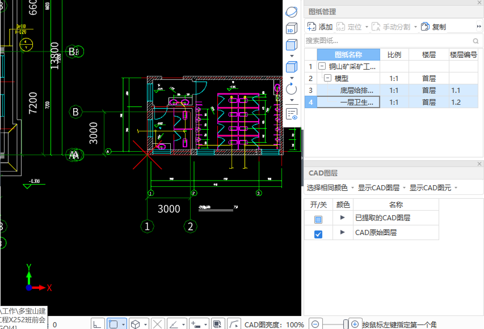Close the 图纸管理 panel
Screen dimensions: 484x329
(x=479, y=2)
